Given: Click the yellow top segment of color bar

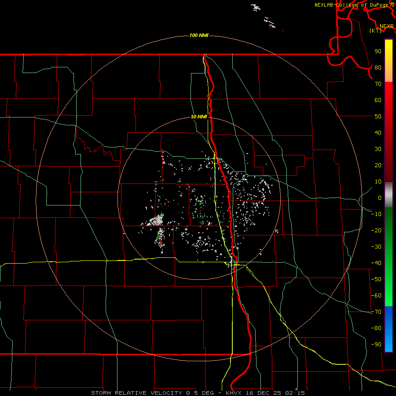Looking at the screenshot, I should [x=389, y=61].
